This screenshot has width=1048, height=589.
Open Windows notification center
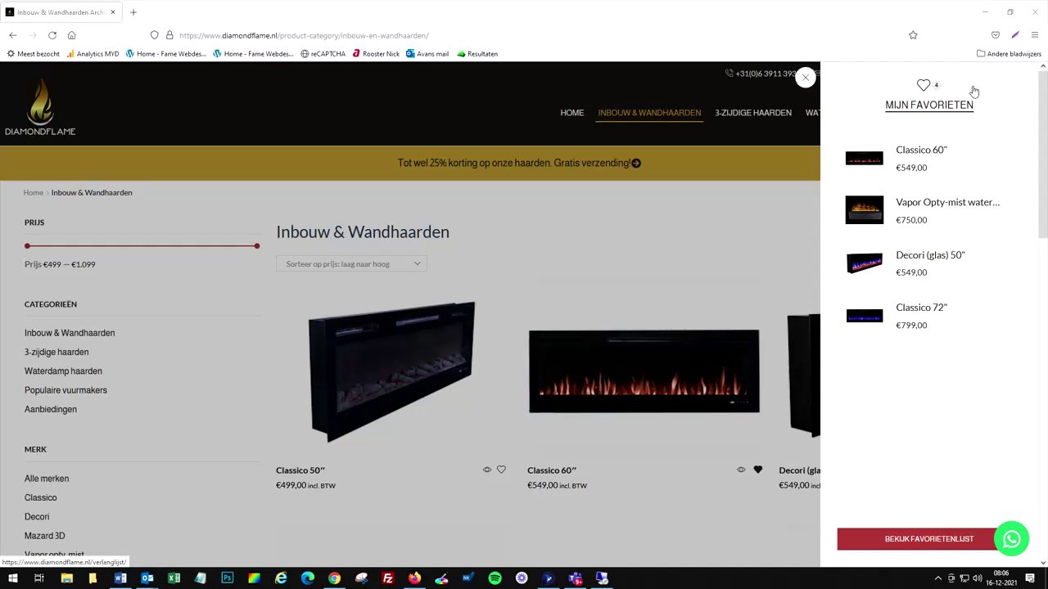pos(1031,578)
